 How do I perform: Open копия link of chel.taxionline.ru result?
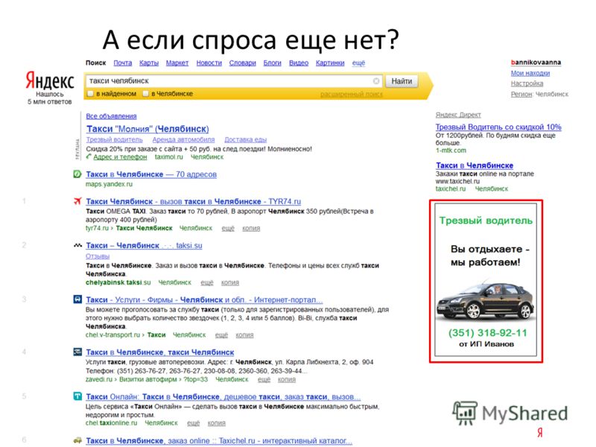click(x=216, y=423)
